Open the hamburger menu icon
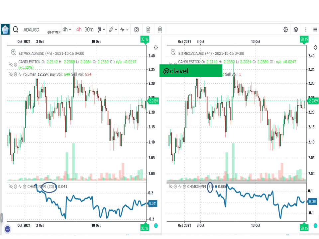The width and height of the screenshot is (319, 239). 315,30
